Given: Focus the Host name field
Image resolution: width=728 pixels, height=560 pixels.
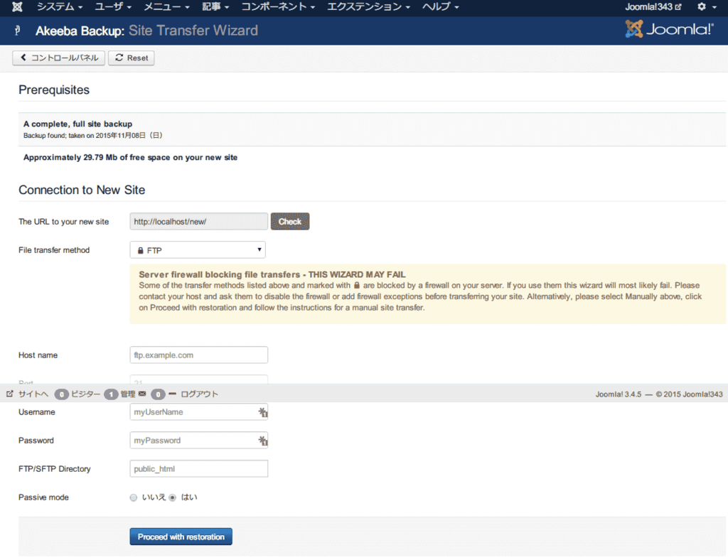Looking at the screenshot, I should 199,355.
